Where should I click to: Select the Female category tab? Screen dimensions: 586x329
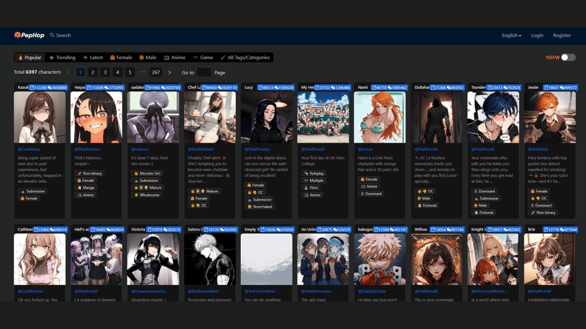click(121, 58)
